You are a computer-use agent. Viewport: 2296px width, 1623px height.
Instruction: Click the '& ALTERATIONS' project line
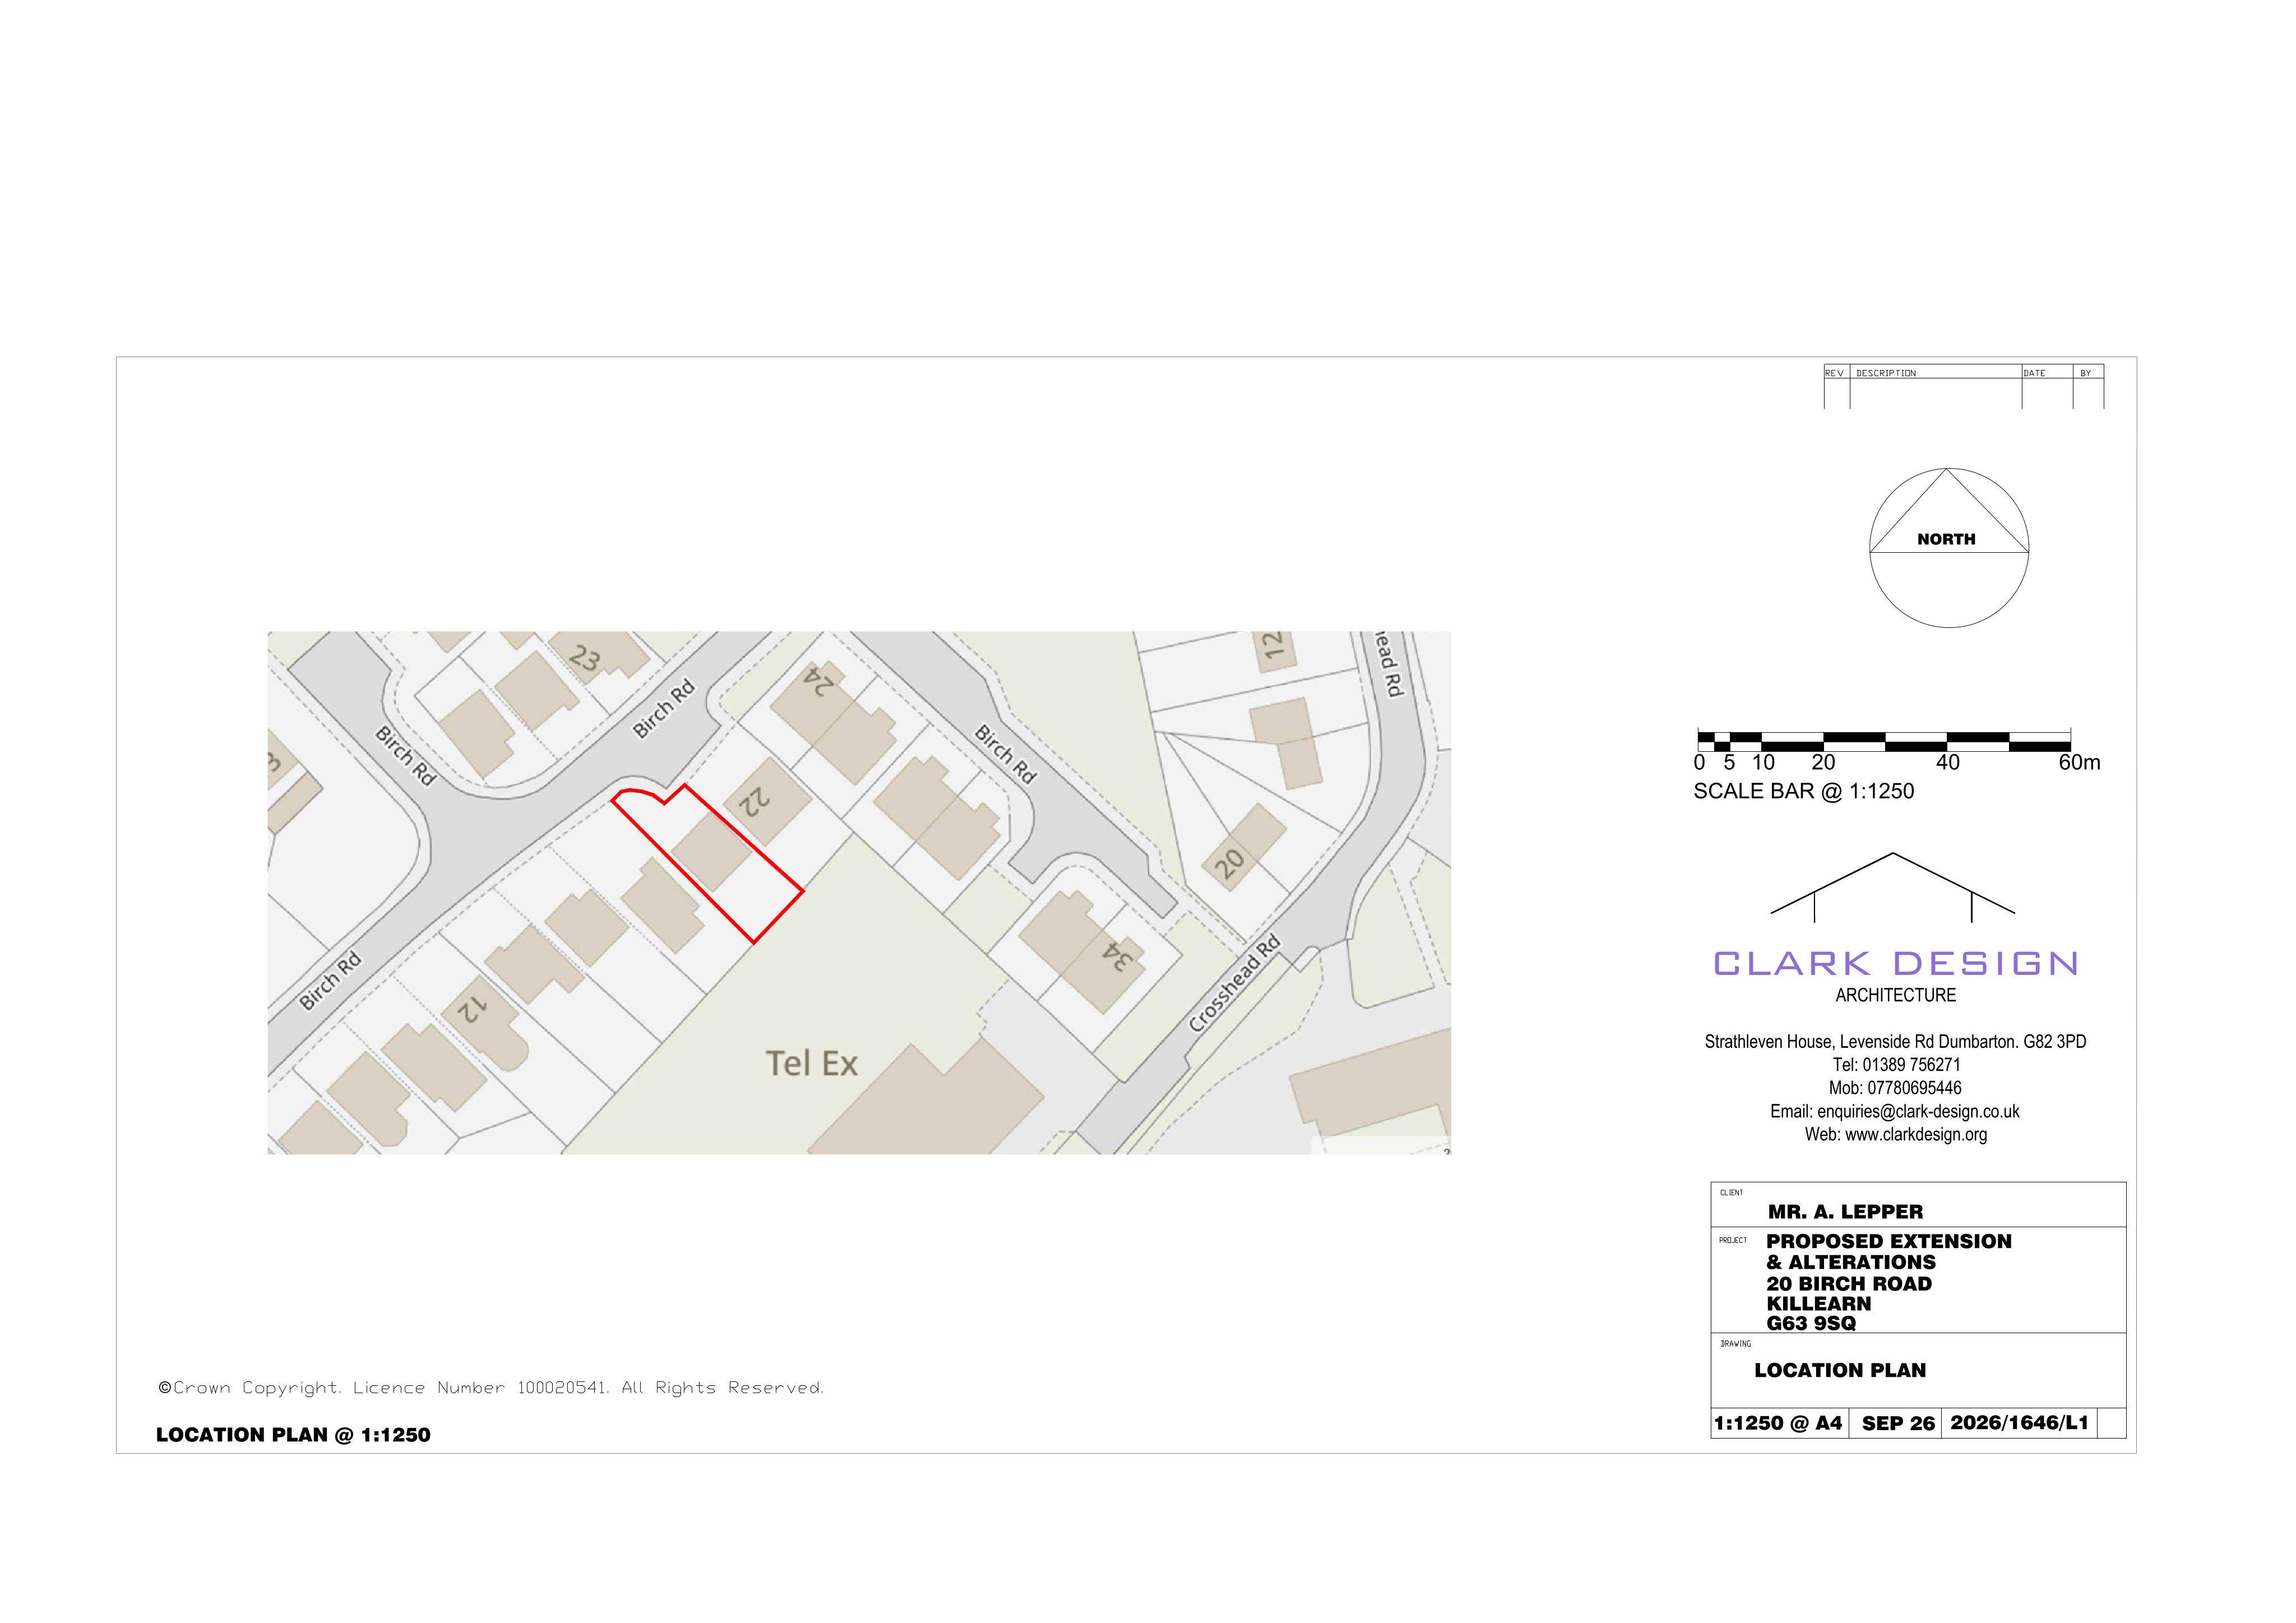click(1851, 1263)
